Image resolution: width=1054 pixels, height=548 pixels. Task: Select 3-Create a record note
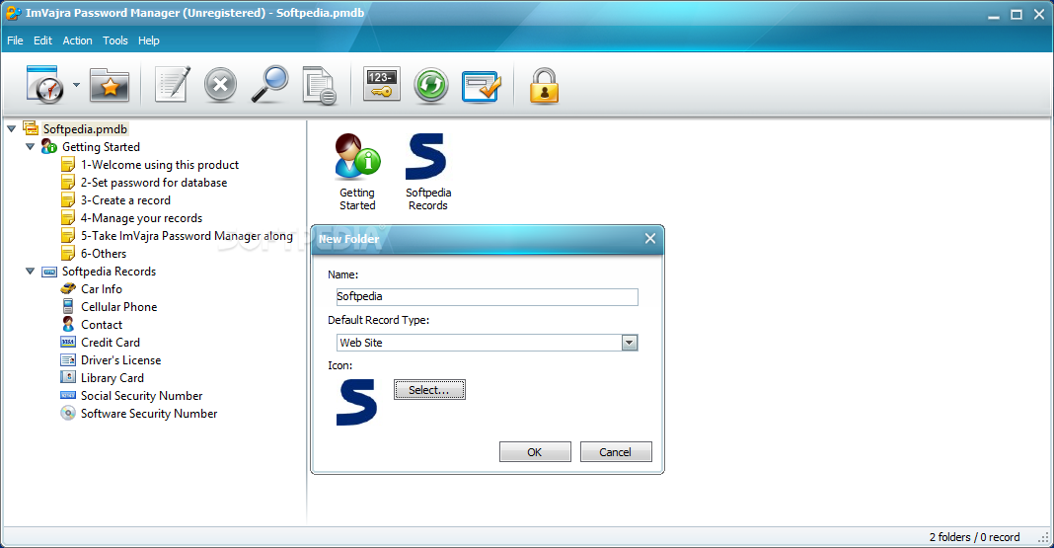pos(125,200)
